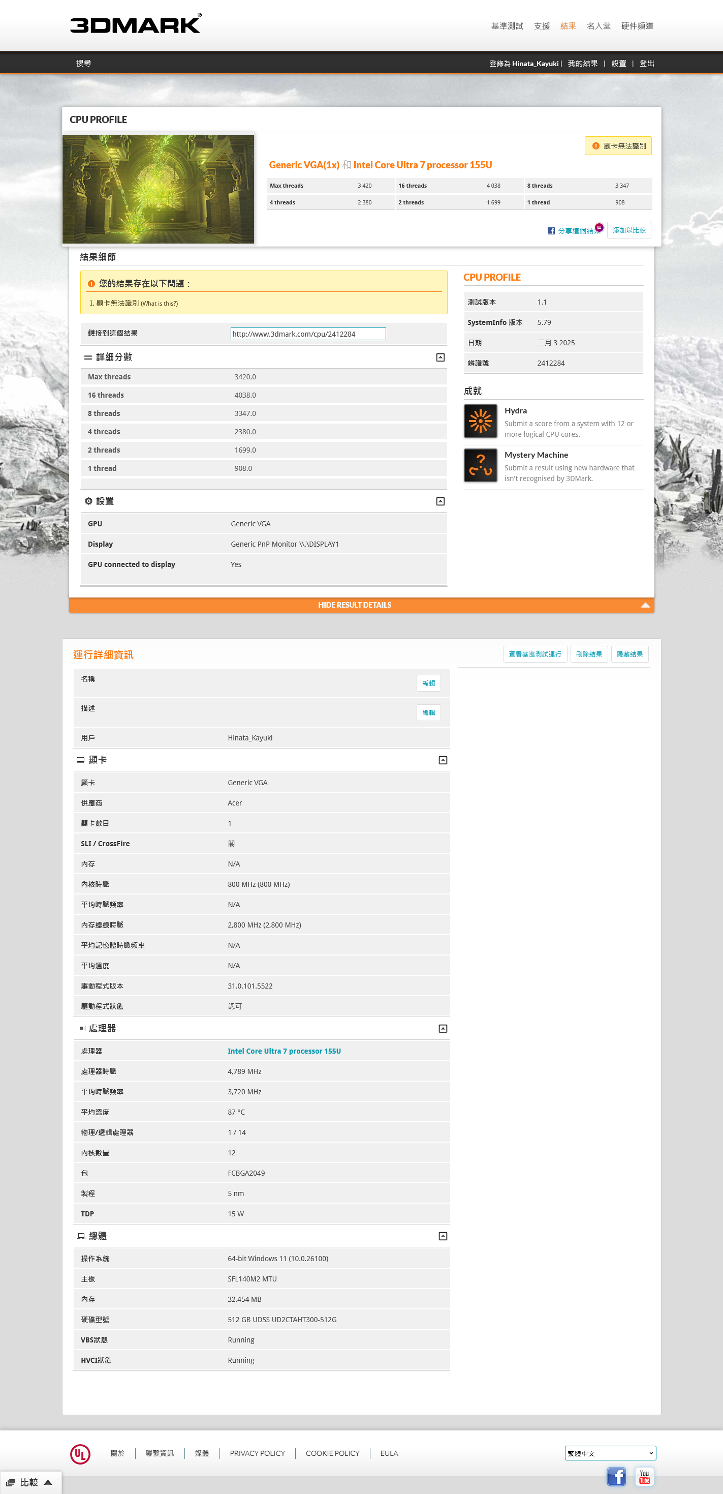Viewport: 723px width, 1494px height.
Task: Click 登出 to log out
Action: coord(646,63)
